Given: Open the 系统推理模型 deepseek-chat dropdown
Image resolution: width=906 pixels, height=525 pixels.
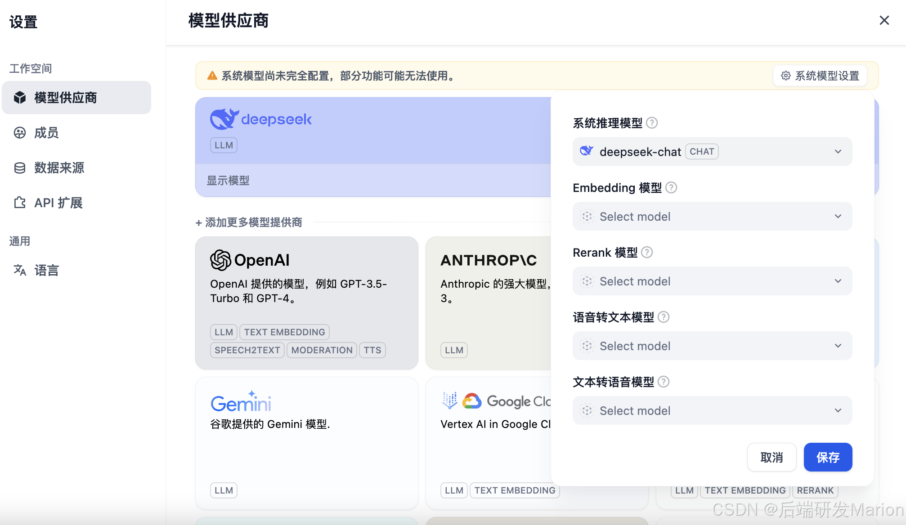Looking at the screenshot, I should [712, 151].
